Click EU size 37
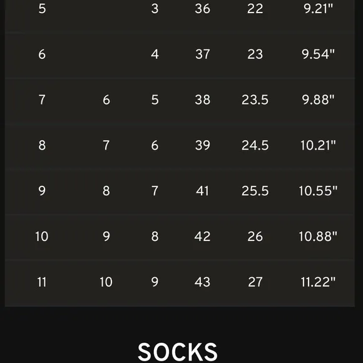 pos(203,54)
